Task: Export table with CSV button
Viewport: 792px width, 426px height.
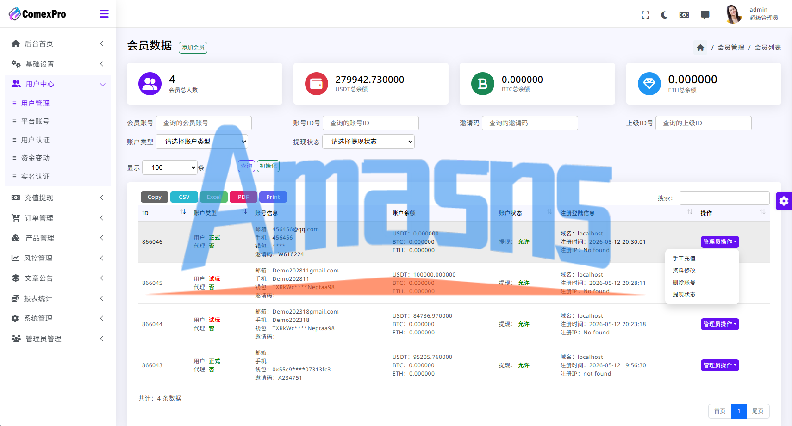Action: coord(184,197)
